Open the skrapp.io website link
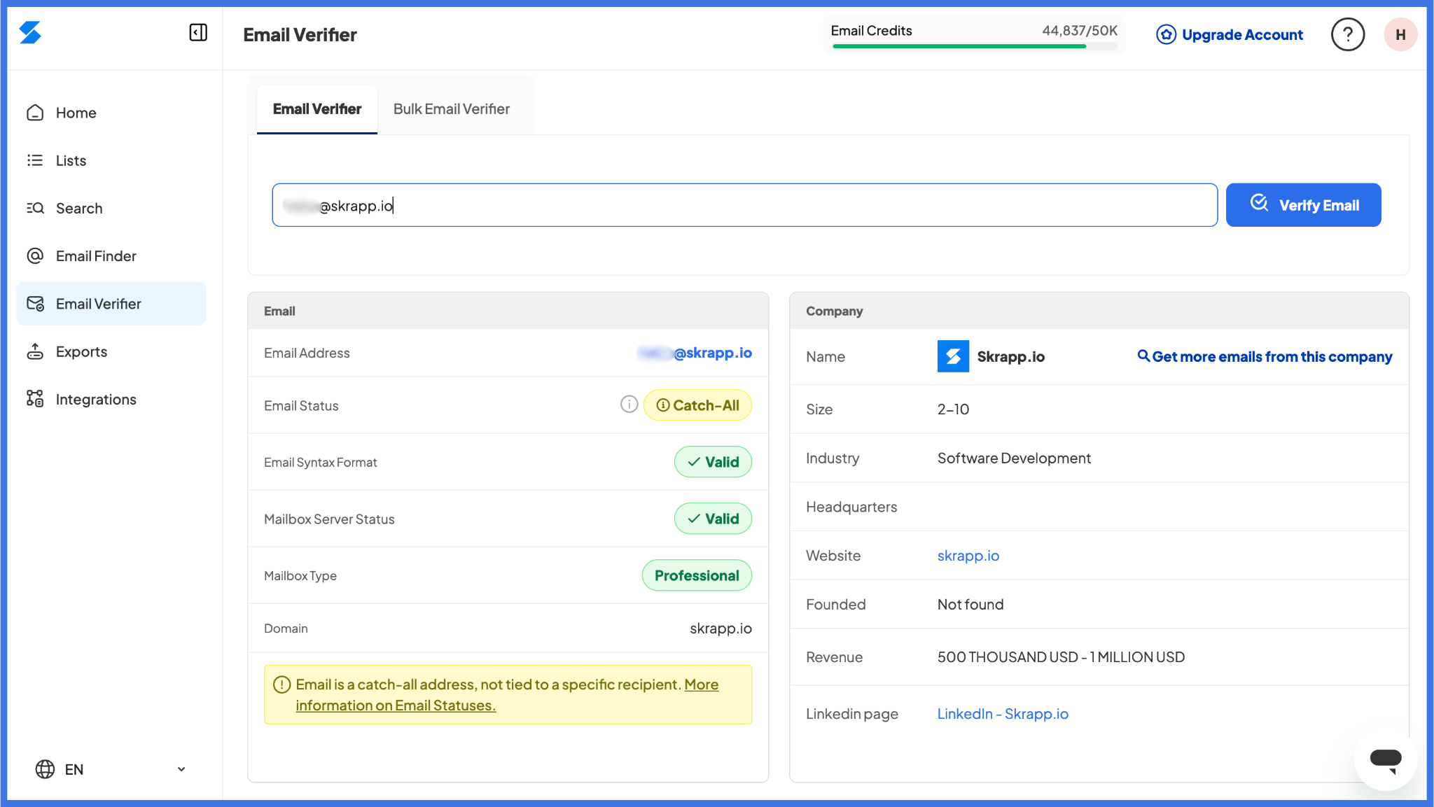The image size is (1434, 807). pos(968,555)
